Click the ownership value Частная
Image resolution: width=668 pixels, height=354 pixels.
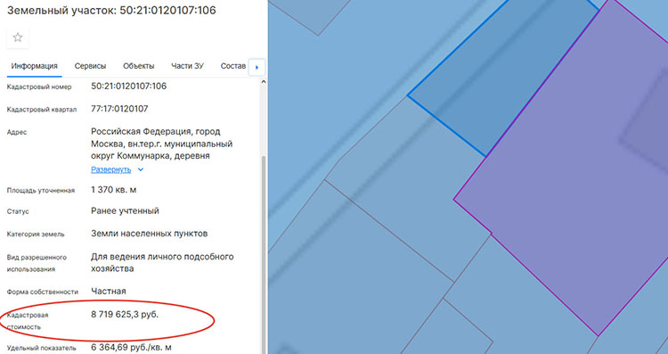(x=109, y=292)
